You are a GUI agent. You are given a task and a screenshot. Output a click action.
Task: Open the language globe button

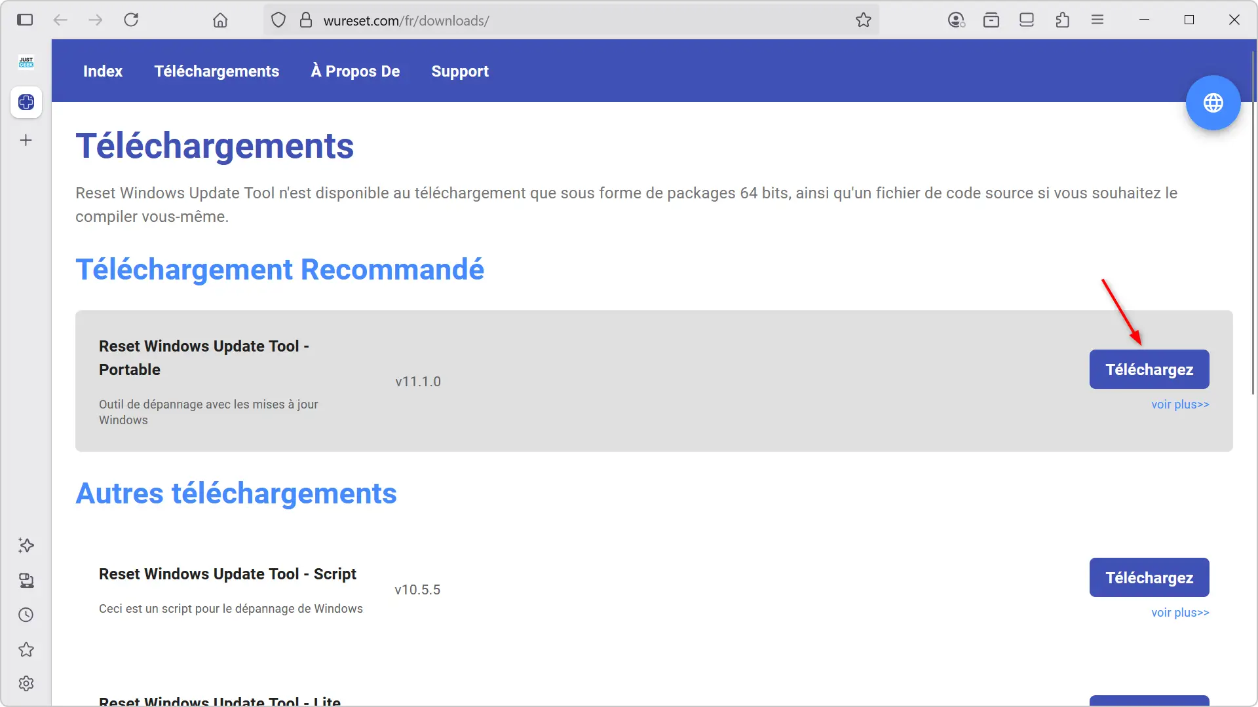point(1213,103)
